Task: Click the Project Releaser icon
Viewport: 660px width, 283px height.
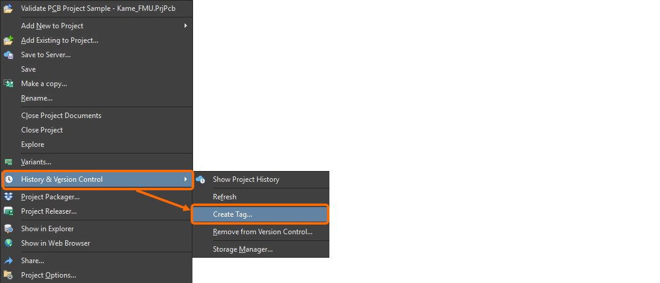Action: (x=8, y=211)
